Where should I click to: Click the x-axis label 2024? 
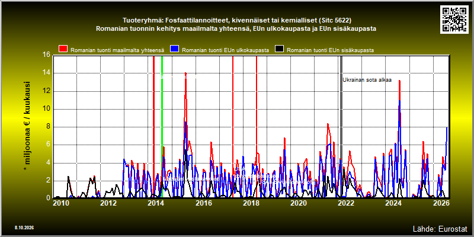(x=393, y=203)
